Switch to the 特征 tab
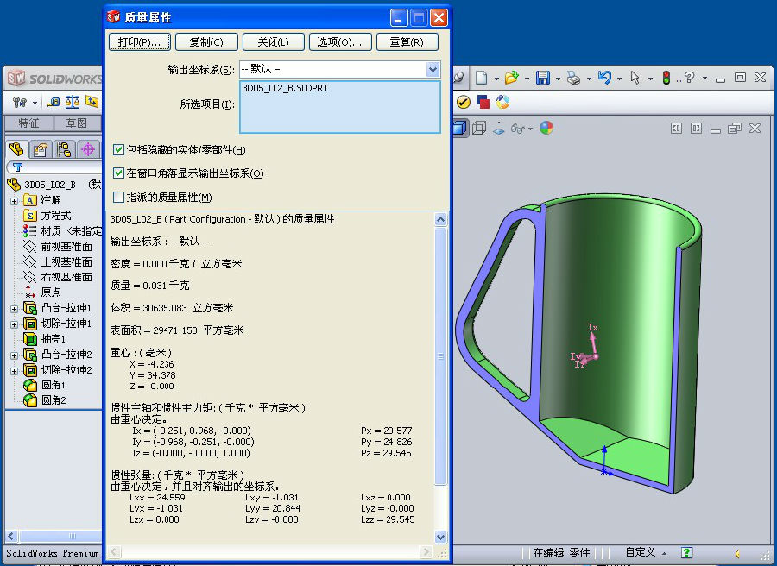Screen dimensions: 777x566 tap(28, 123)
